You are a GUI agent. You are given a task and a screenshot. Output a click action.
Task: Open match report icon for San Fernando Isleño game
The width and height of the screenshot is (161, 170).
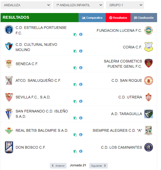point(75,118)
